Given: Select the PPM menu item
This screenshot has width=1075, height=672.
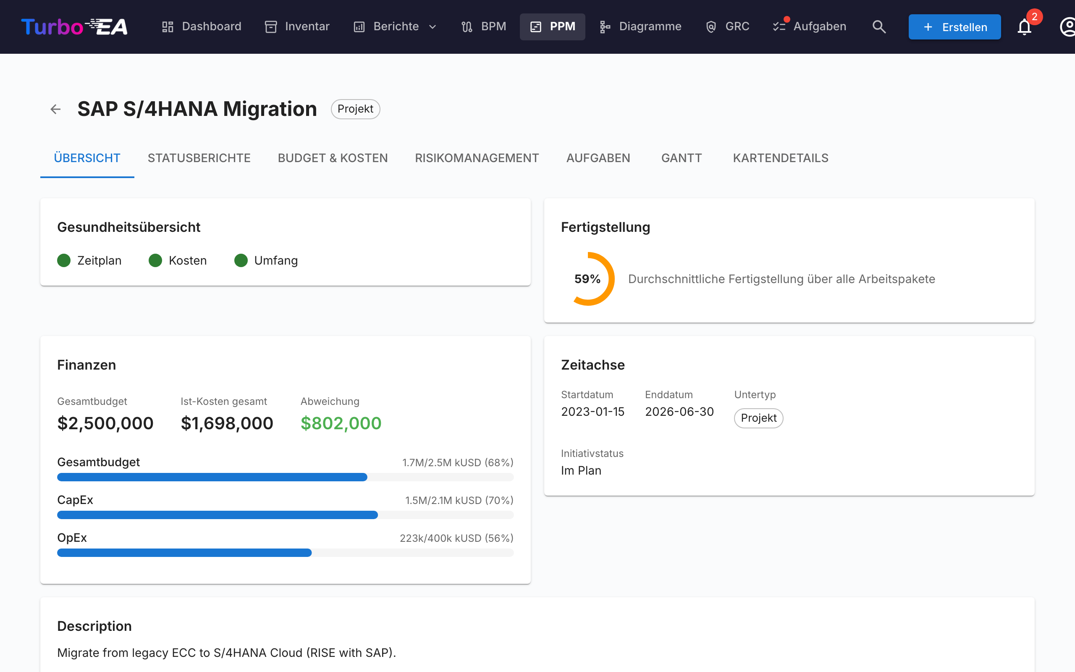Looking at the screenshot, I should 553,26.
